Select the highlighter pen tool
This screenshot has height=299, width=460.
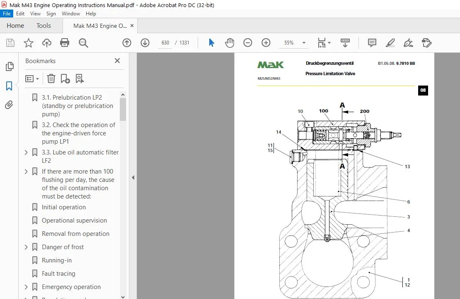(x=390, y=43)
